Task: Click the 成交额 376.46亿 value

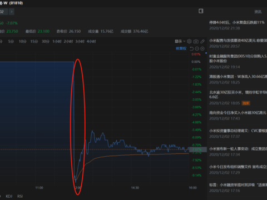Action: (141, 31)
